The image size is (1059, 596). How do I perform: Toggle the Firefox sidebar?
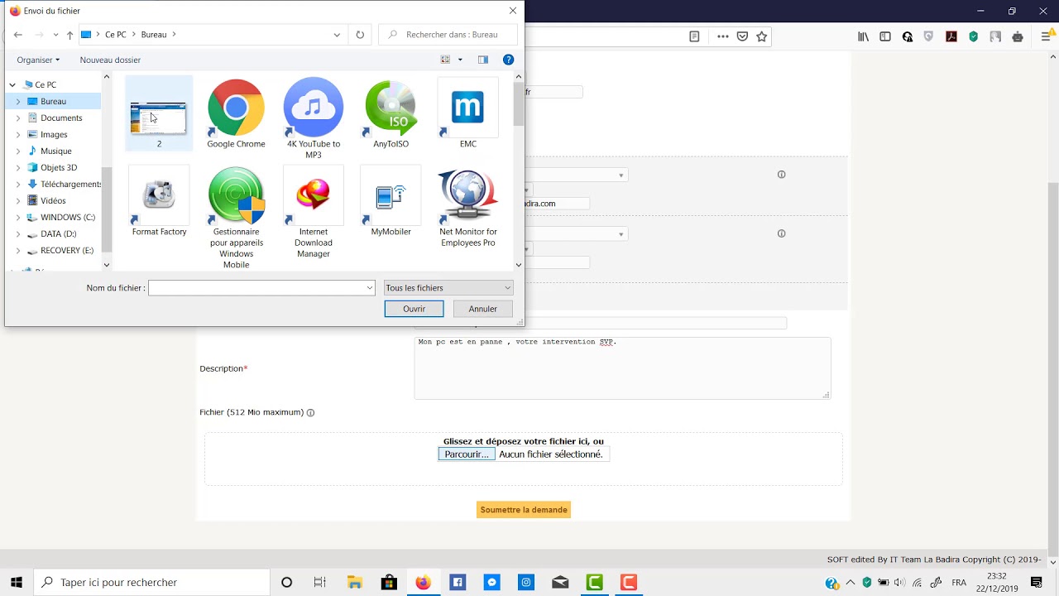885,36
